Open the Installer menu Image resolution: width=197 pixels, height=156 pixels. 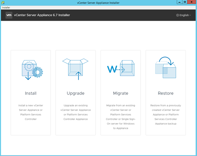6,7
